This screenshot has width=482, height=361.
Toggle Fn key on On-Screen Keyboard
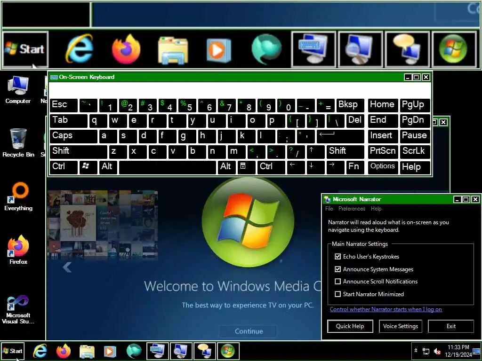click(x=355, y=167)
